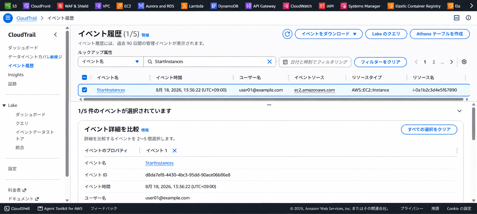Screen dimensions: 477x214
Task: Open 統合 in the sidebar
Action: (20, 148)
